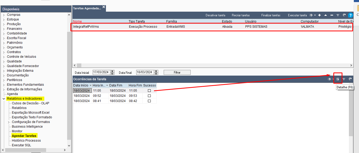The image size is (359, 153).
Task: Clear the Data Inicial date with the X icon
Action: point(112,71)
